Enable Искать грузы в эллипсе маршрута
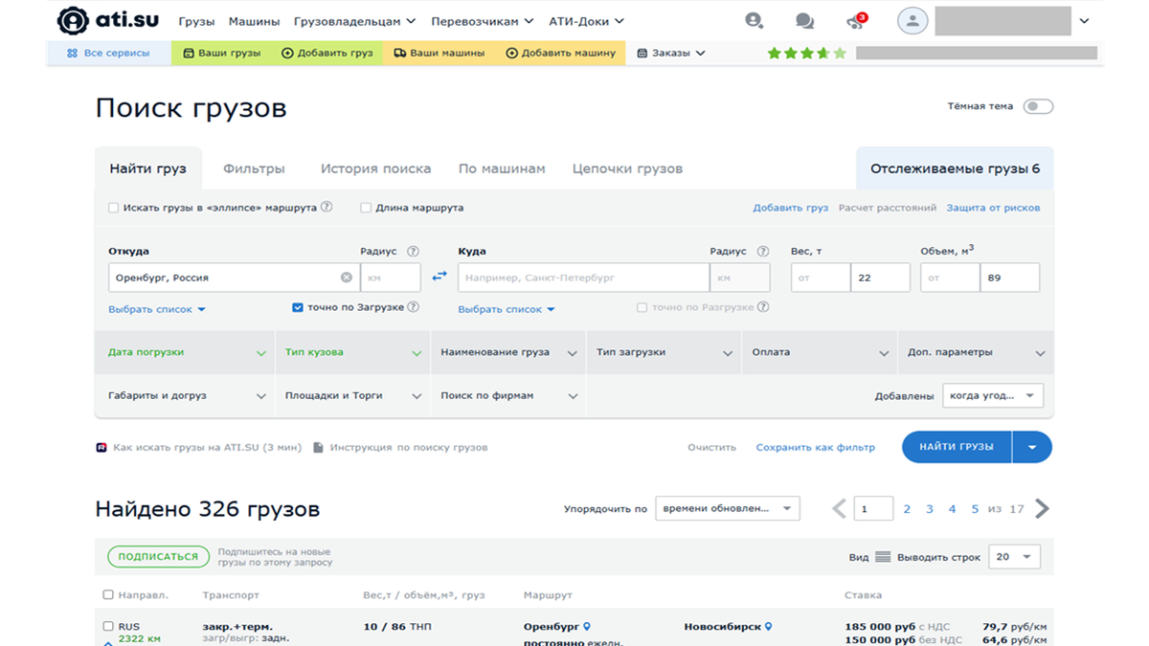Screen dimensions: 1149x646 pyautogui.click(x=114, y=208)
